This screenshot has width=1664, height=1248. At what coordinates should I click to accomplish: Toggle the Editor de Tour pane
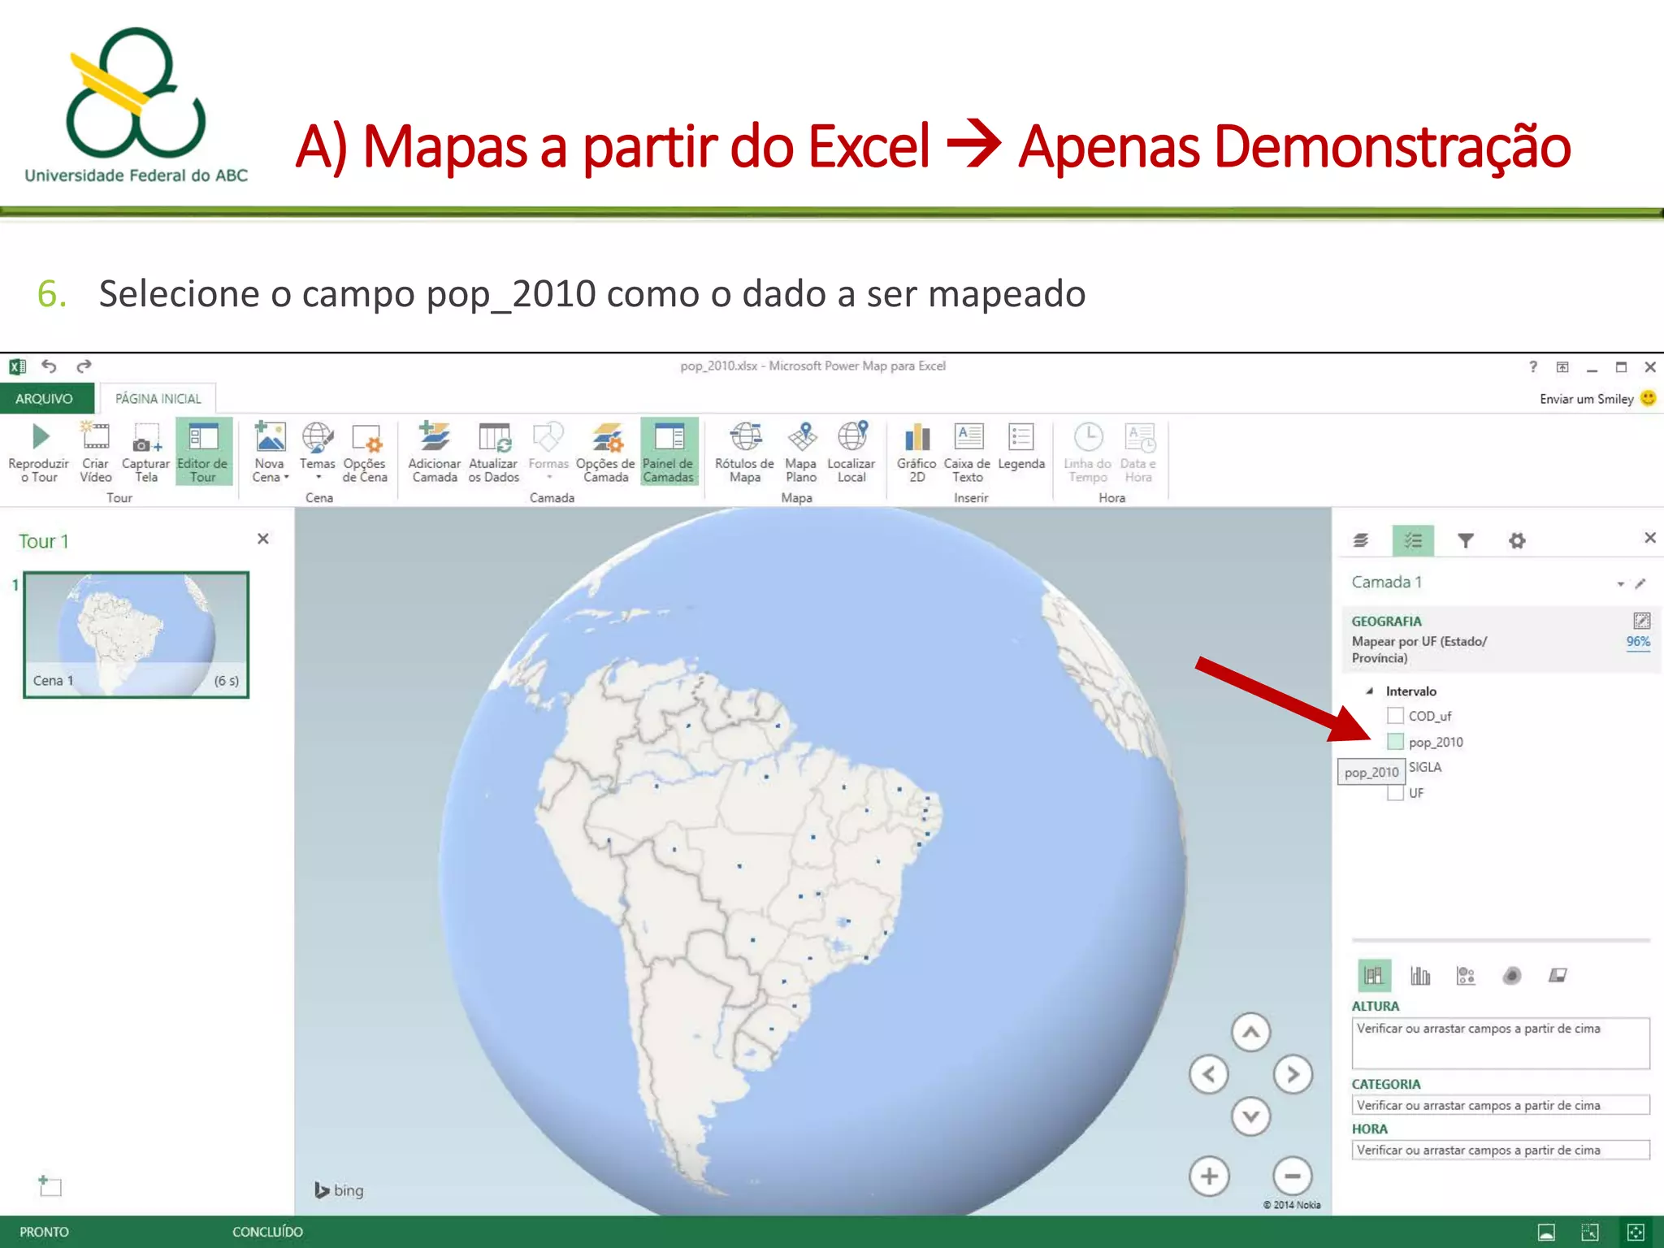pos(203,452)
